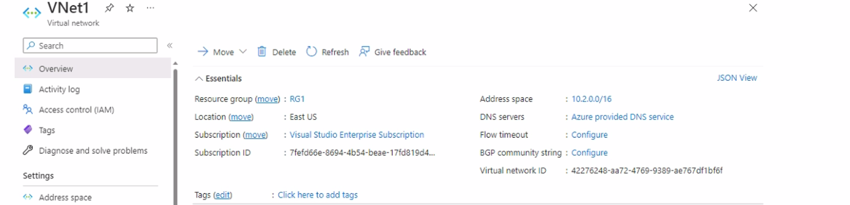The image size is (850, 205).
Task: Refresh the virtual network overview
Action: click(x=328, y=52)
